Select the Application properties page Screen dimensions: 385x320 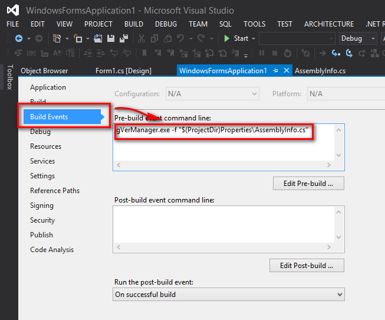[48, 87]
